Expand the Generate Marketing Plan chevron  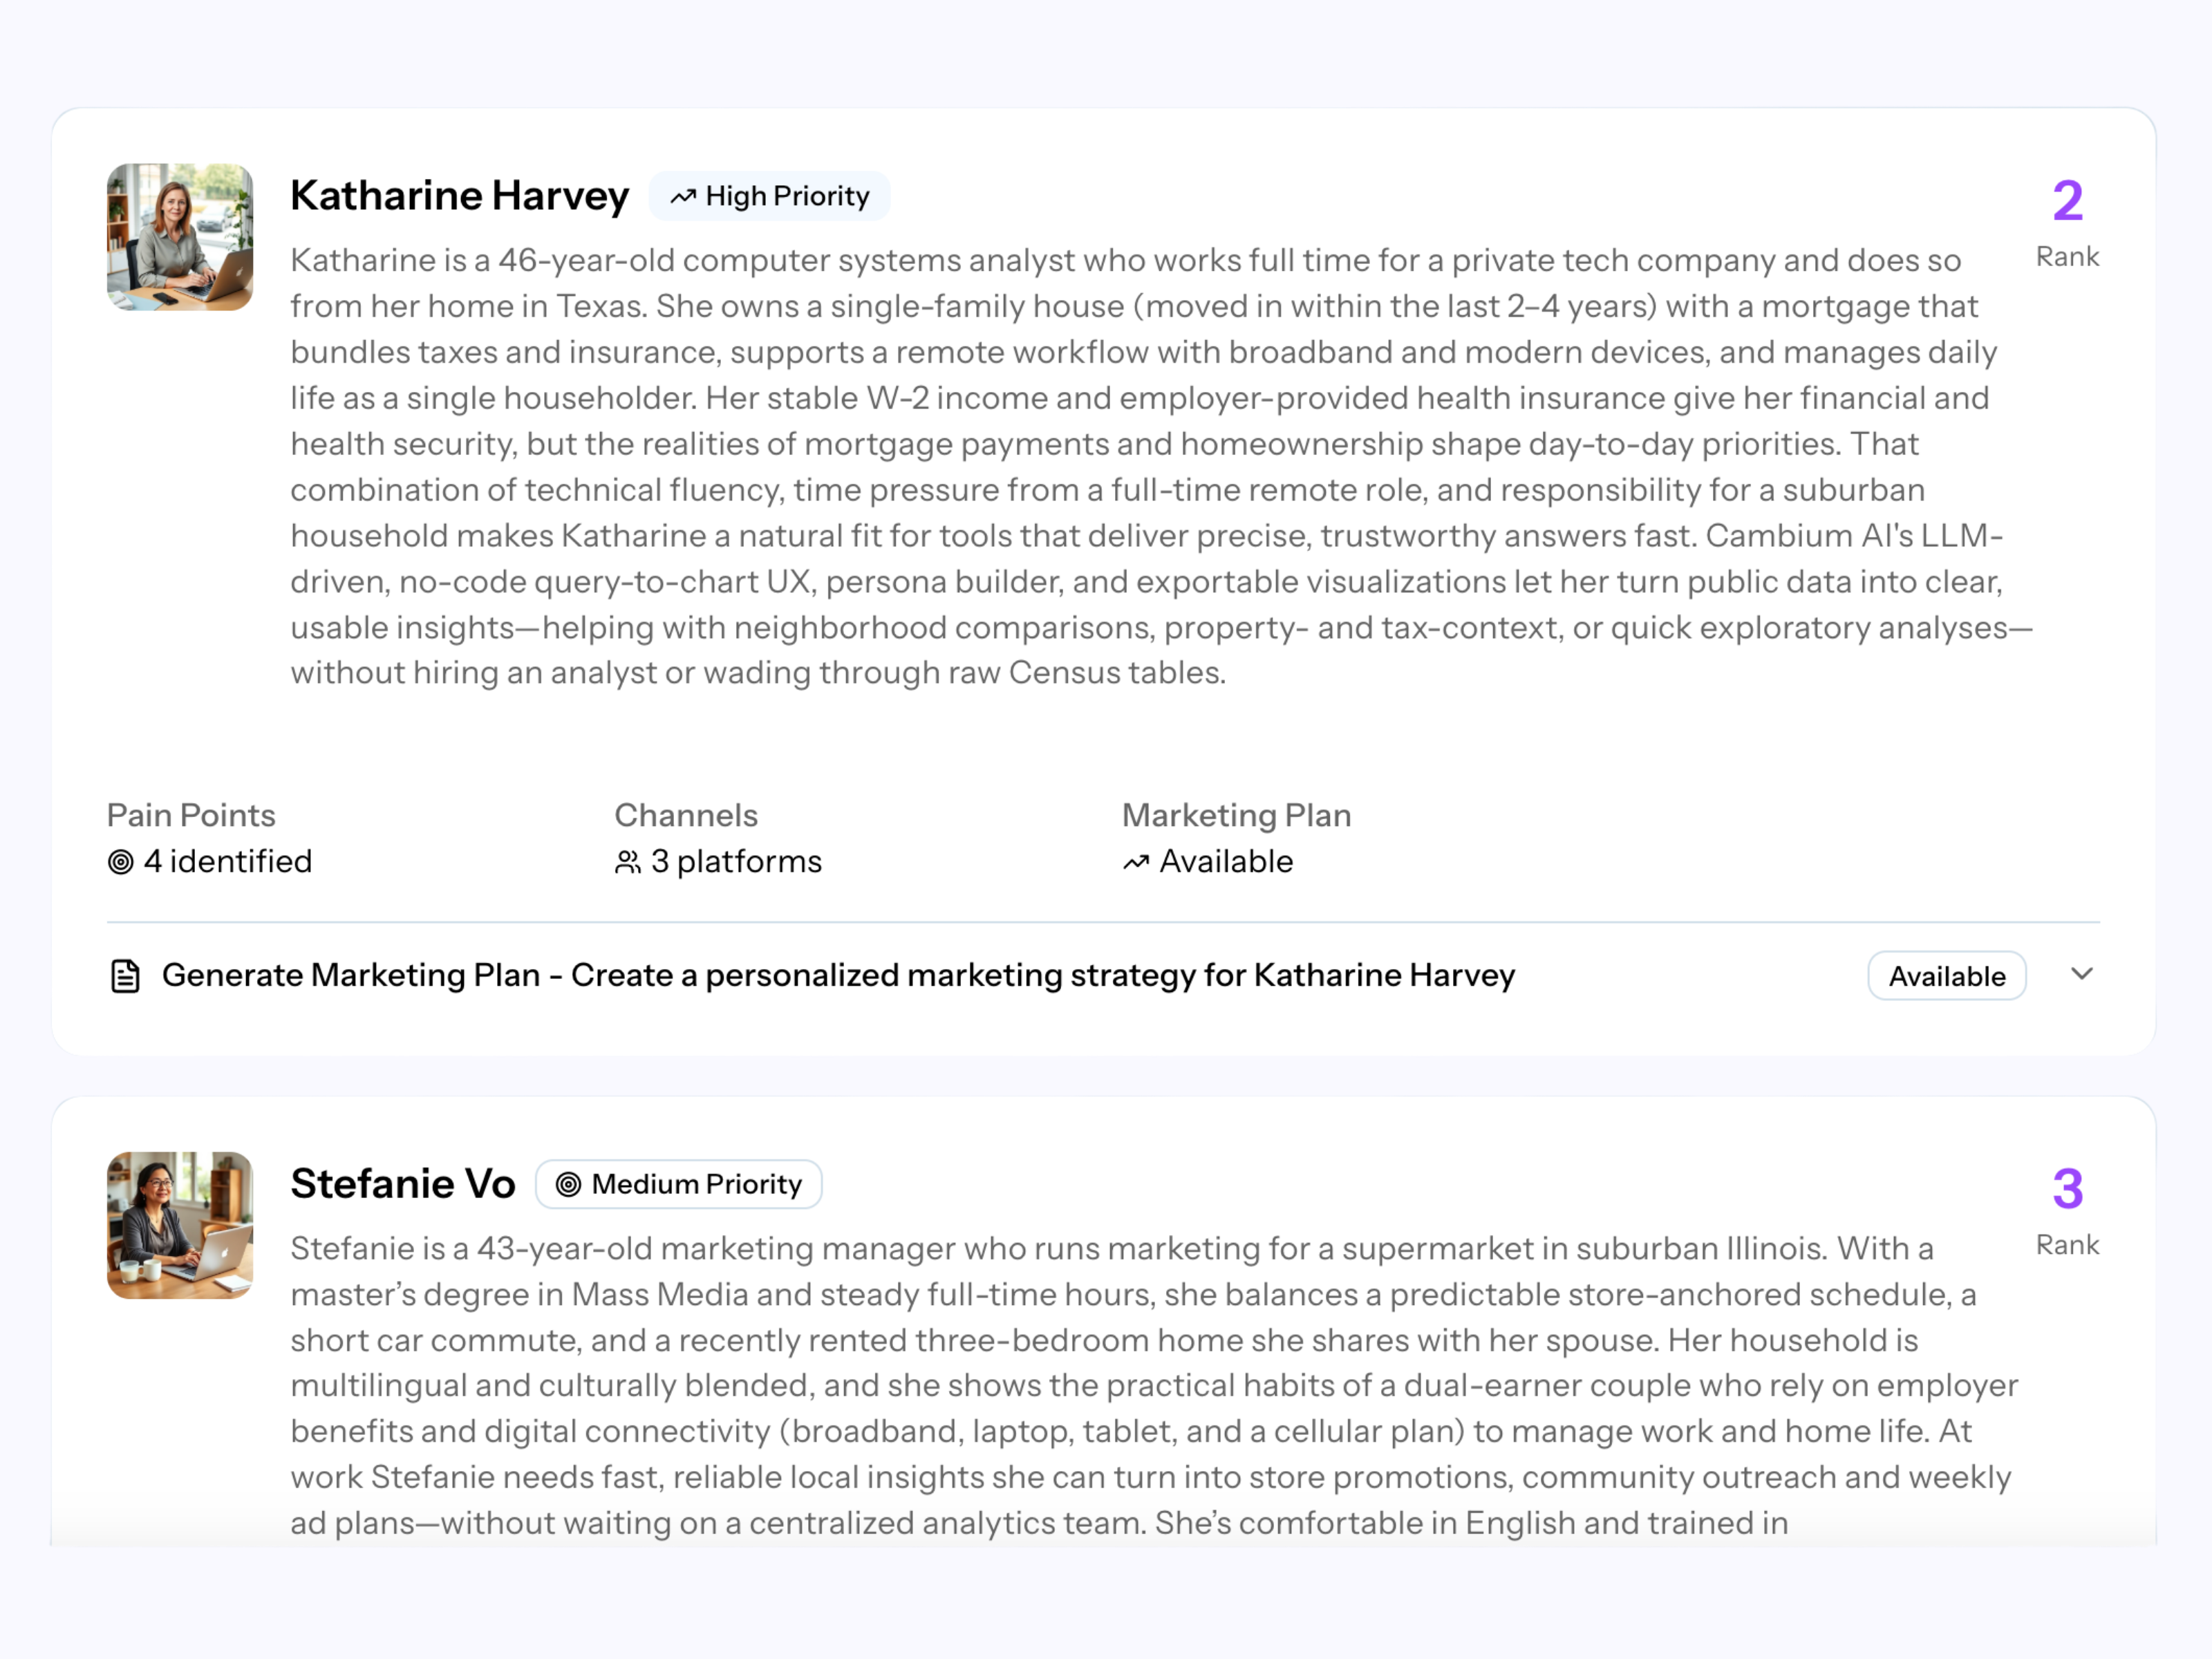click(x=2082, y=974)
